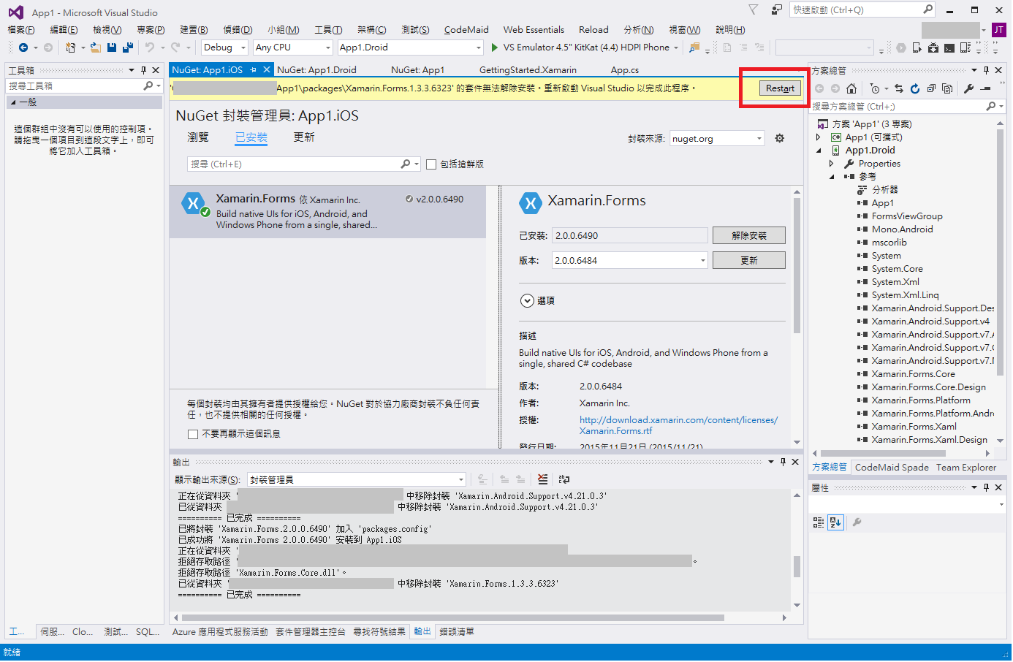
Task: Click the update button beside the version dropdown
Action: [x=749, y=260]
